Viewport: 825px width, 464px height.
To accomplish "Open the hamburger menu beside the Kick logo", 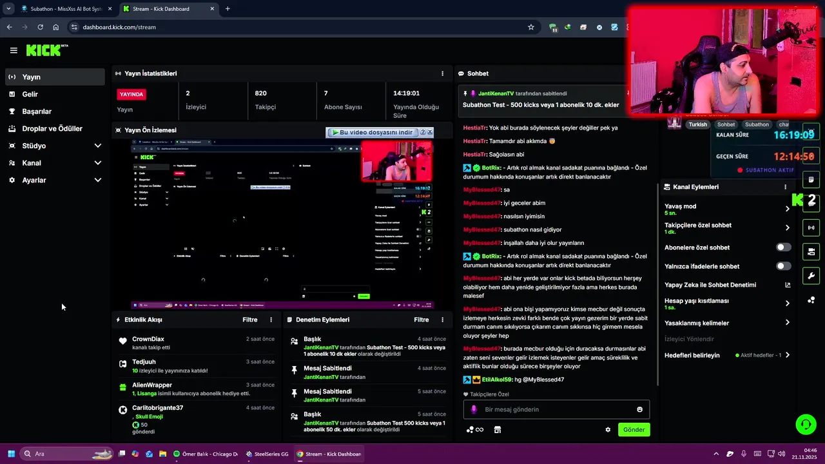I will [x=14, y=50].
